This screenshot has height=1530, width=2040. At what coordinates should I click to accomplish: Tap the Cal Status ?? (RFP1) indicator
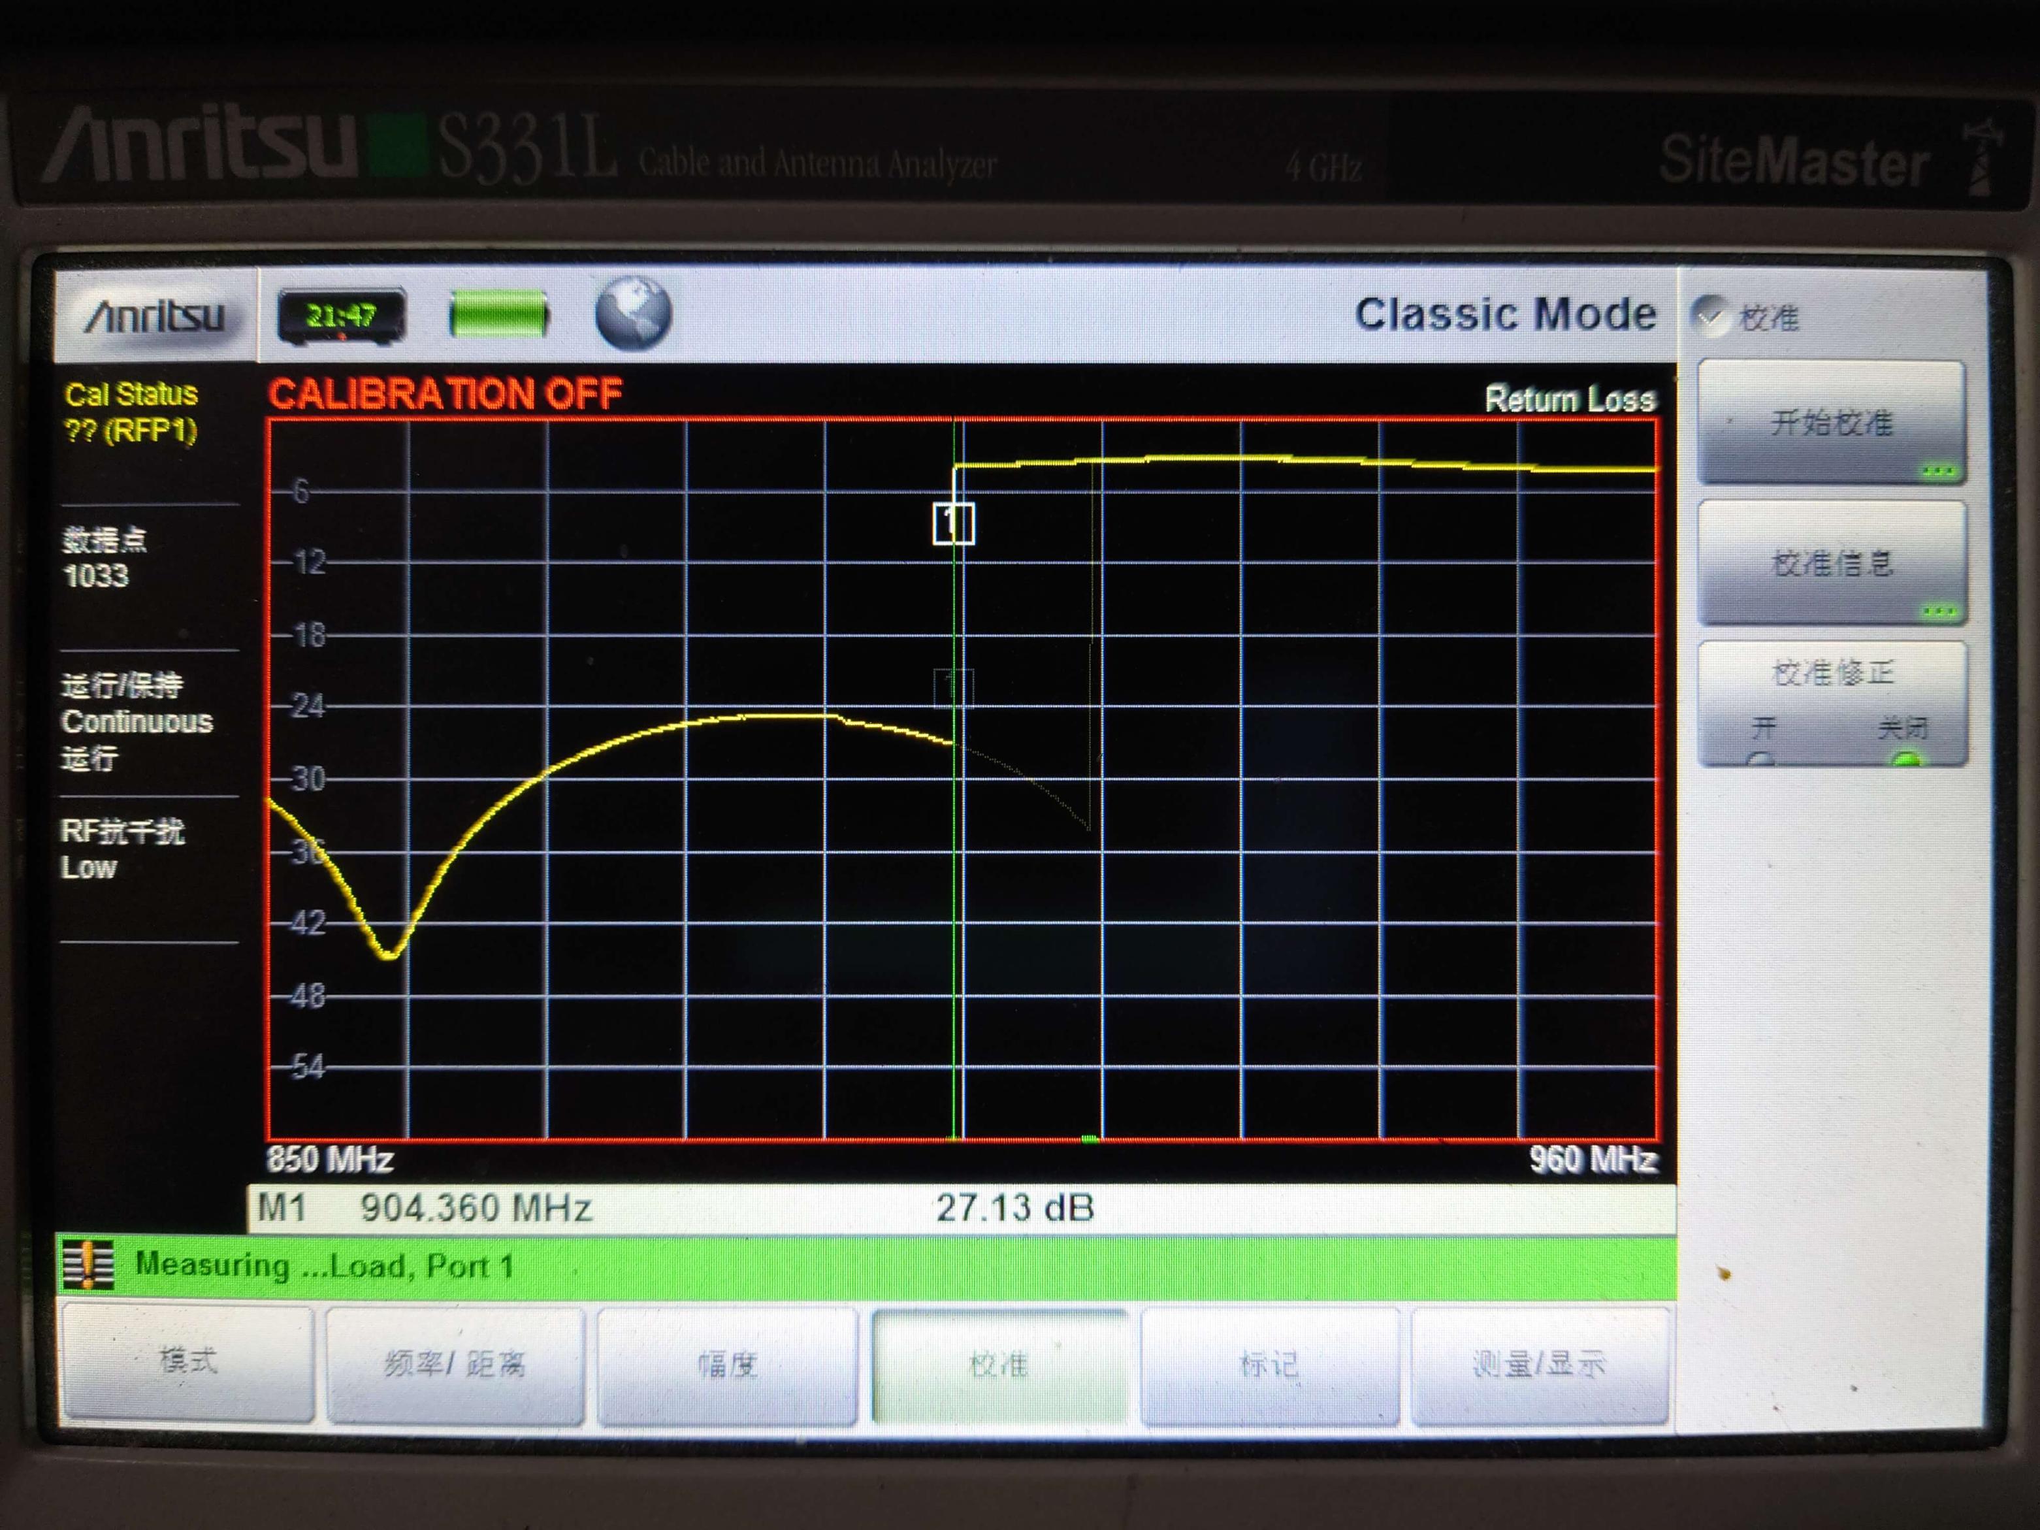click(x=131, y=412)
